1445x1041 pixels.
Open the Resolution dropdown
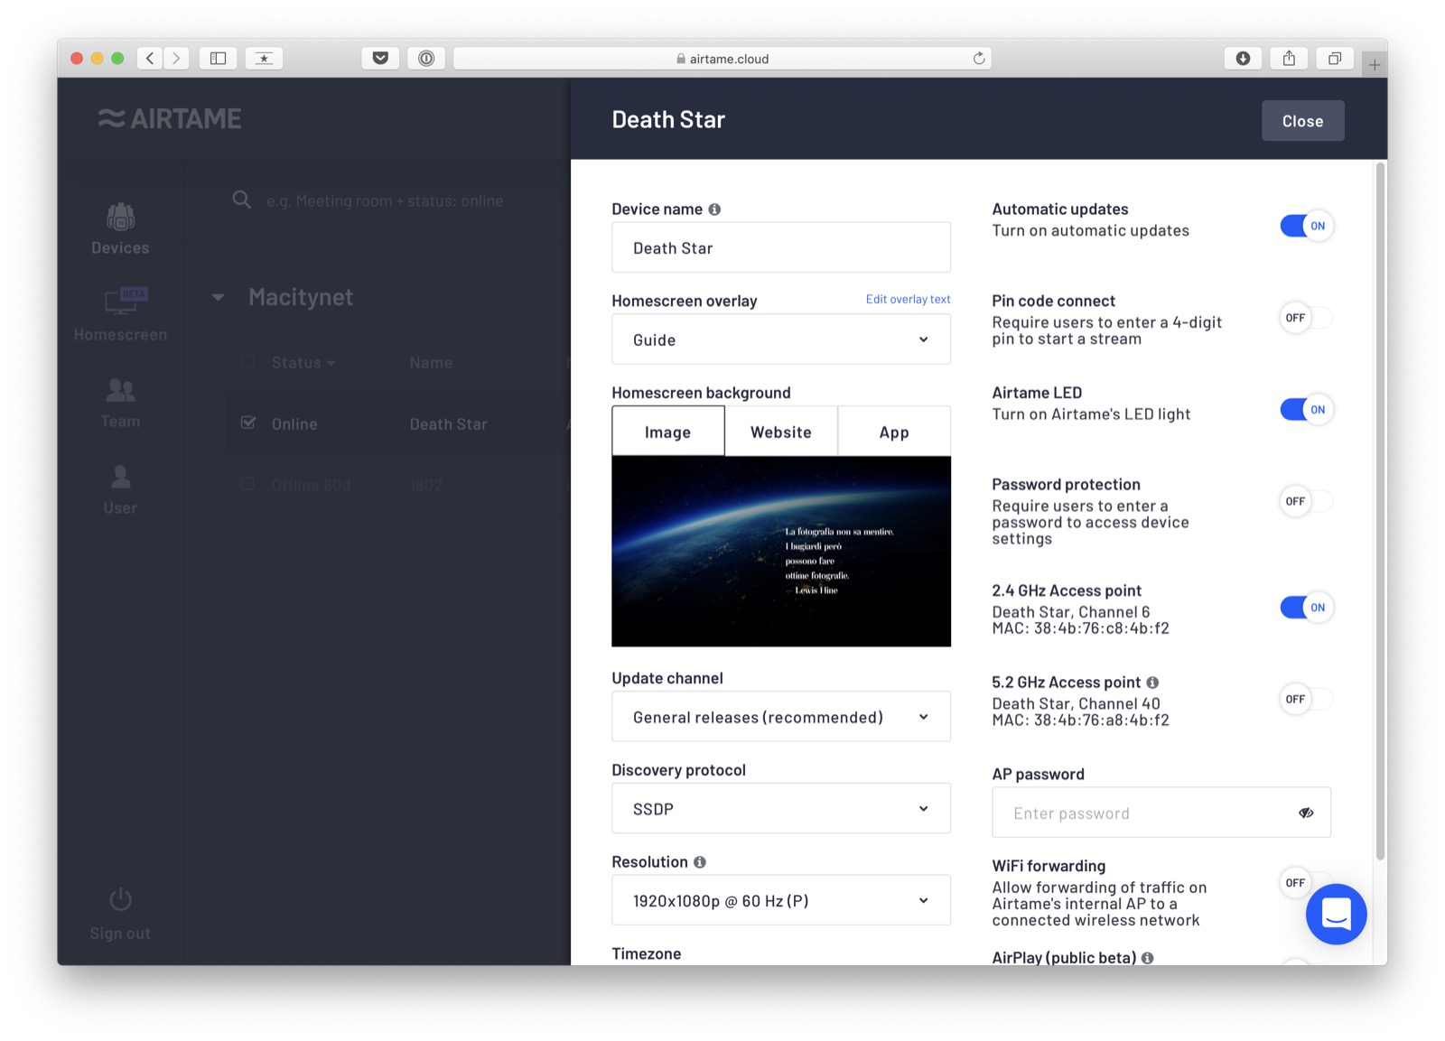click(781, 900)
